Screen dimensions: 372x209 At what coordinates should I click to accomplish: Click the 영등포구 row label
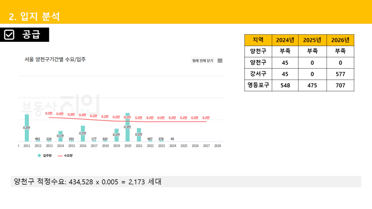258,85
